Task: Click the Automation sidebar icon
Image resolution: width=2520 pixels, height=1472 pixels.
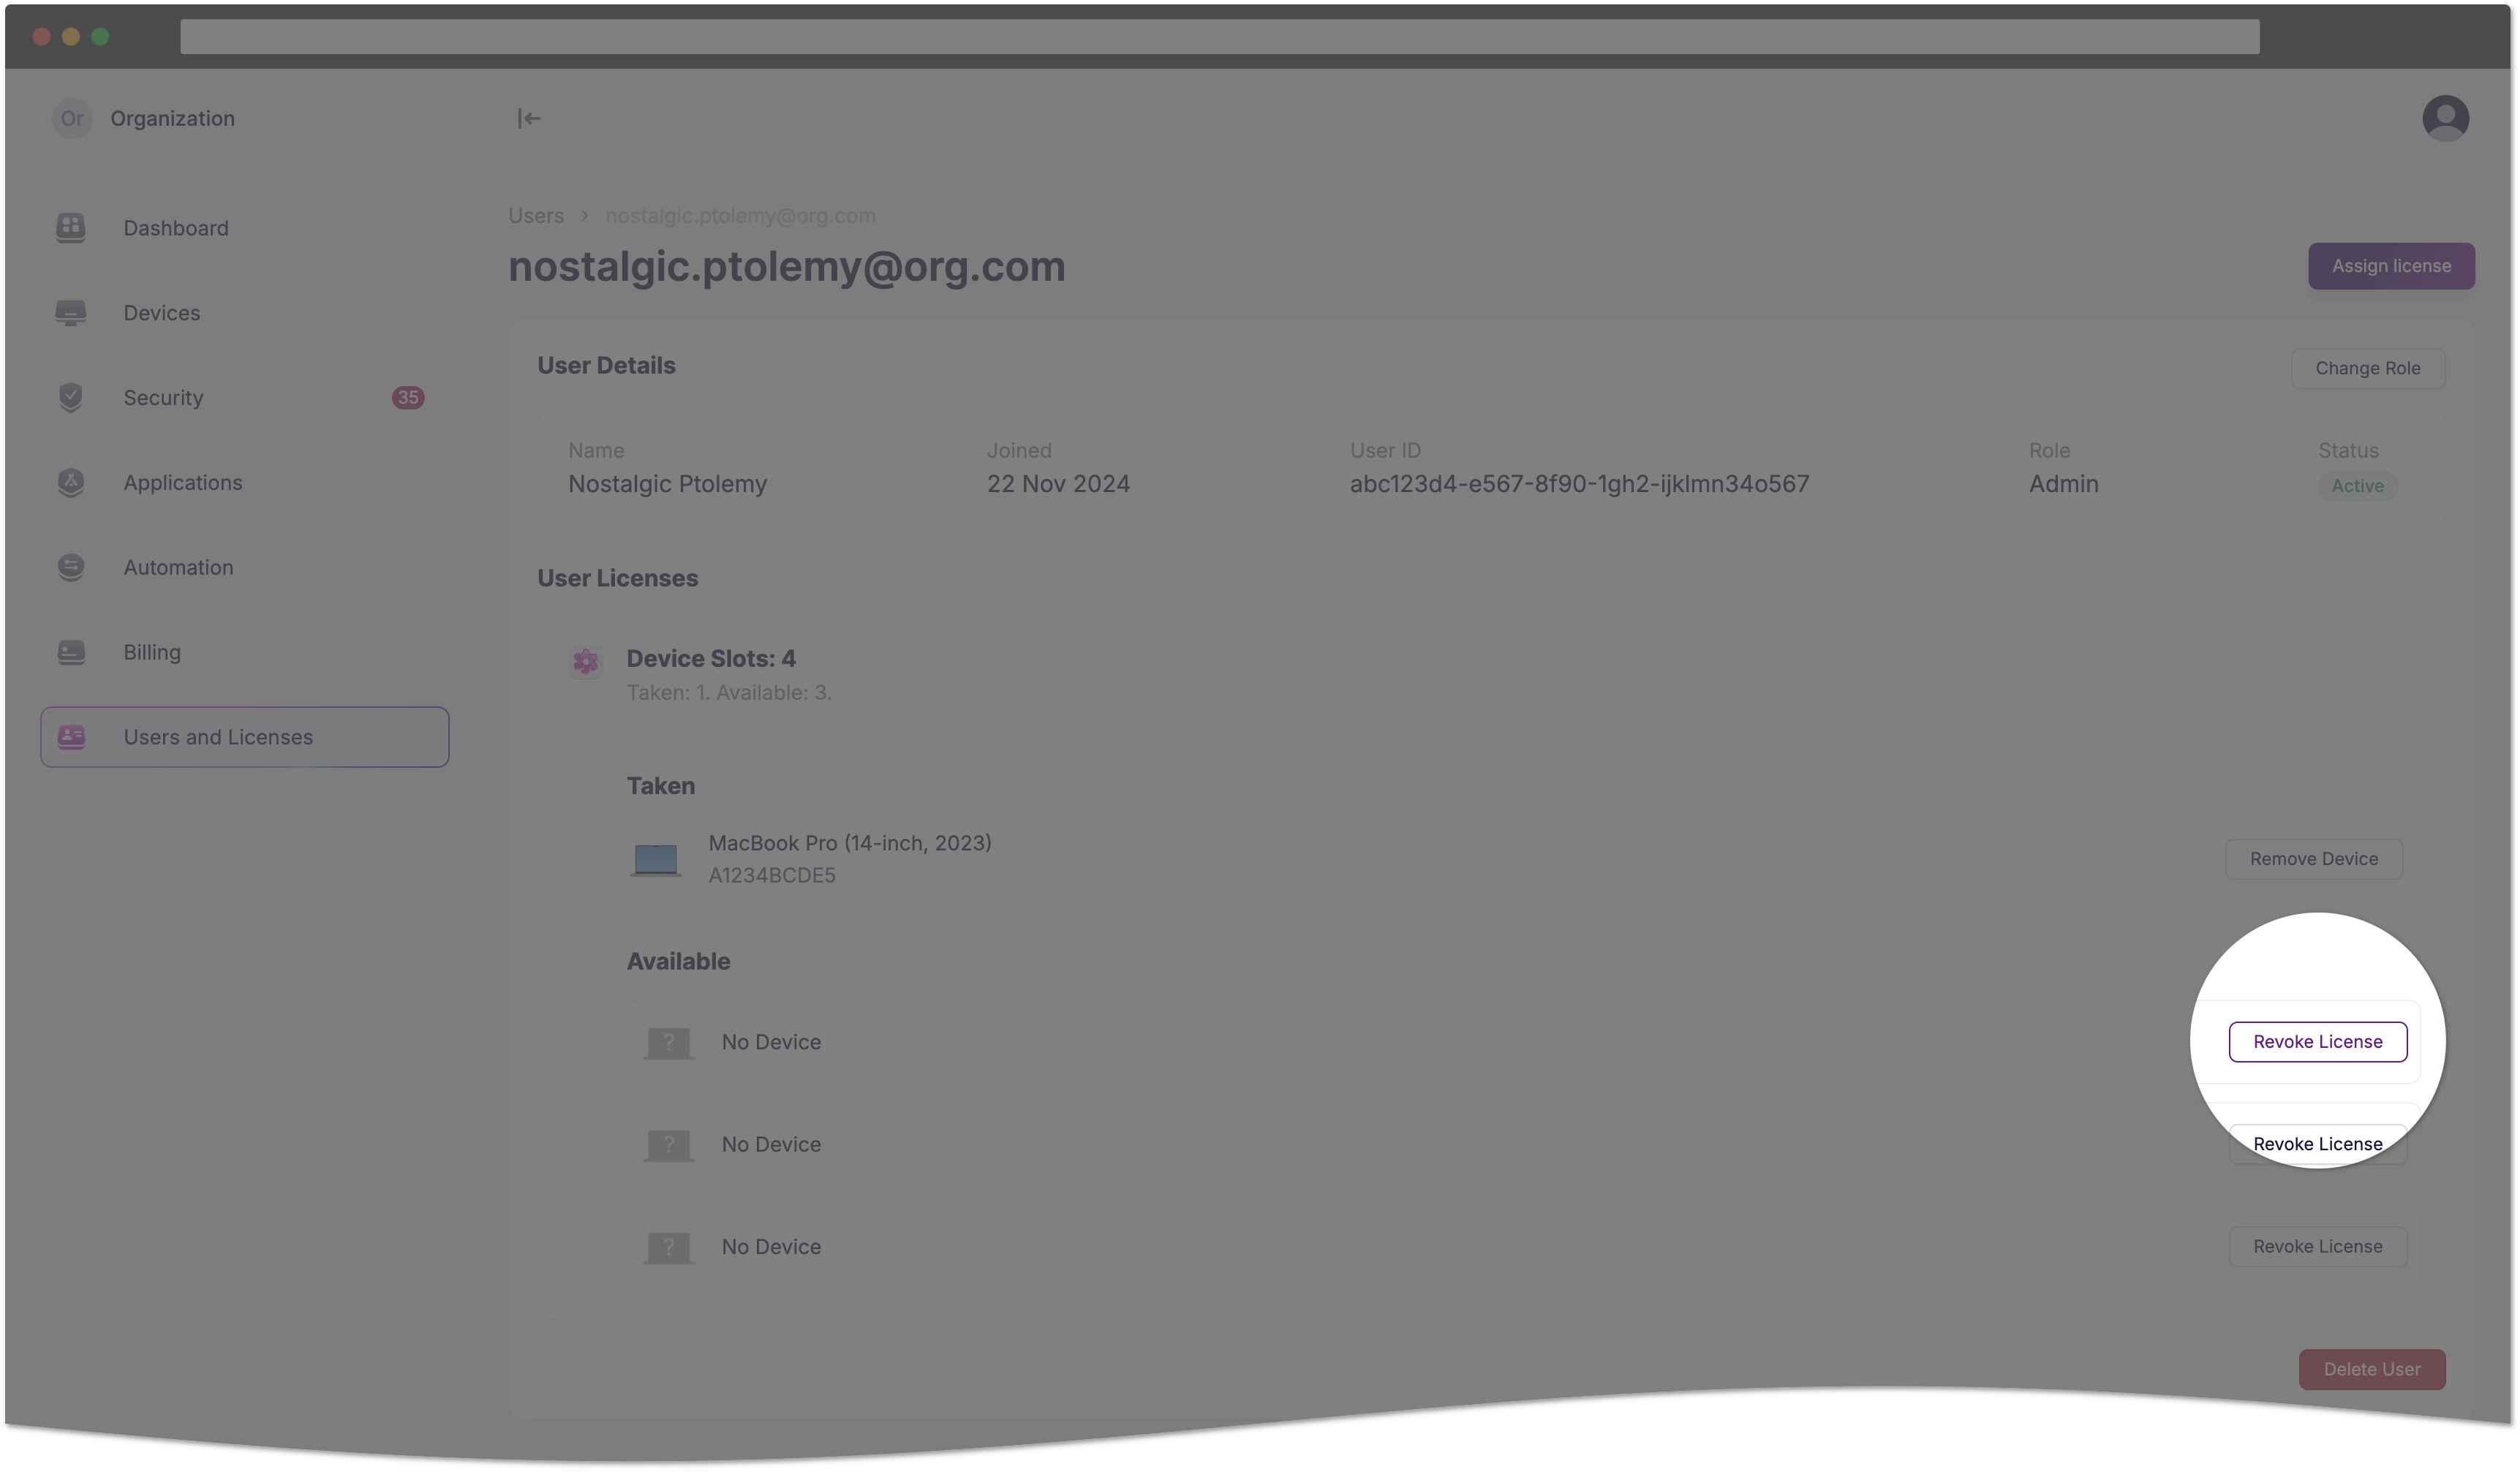Action: [70, 566]
